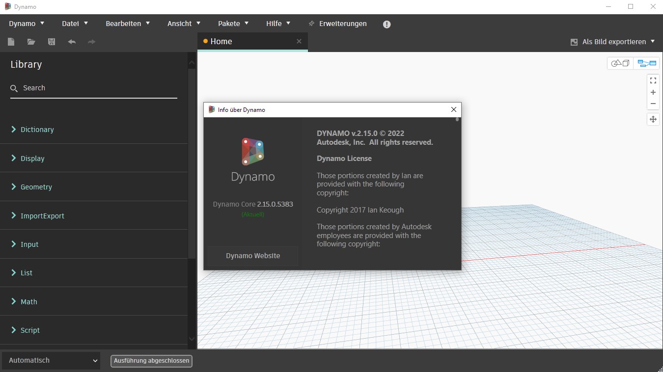Open the Automatisch run mode dropdown
This screenshot has height=372, width=663.
coord(51,360)
